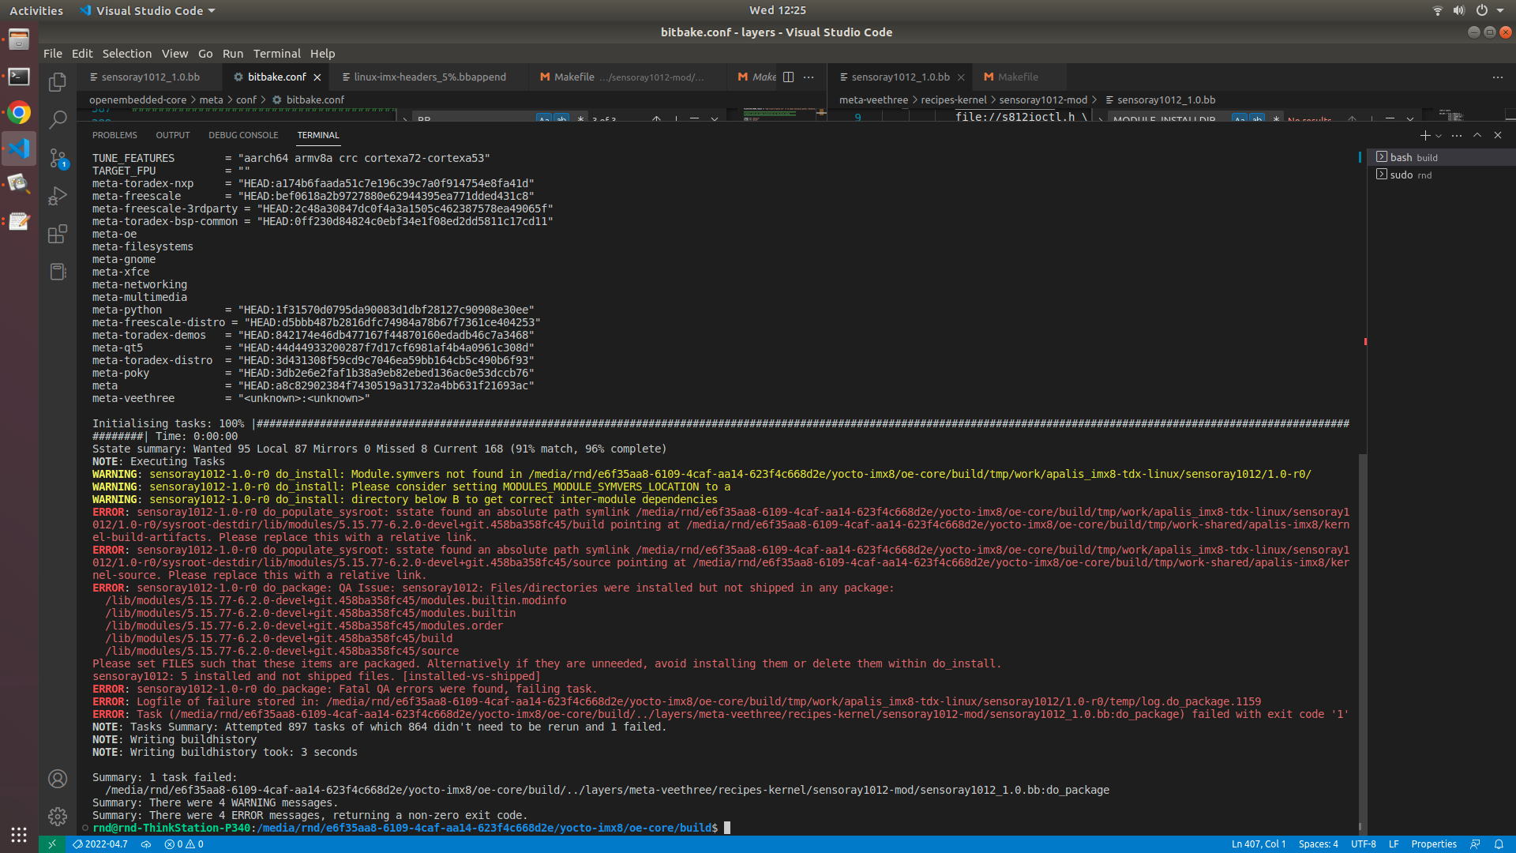Open the Accounts menu in activity bar
The height and width of the screenshot is (853, 1516).
[58, 779]
